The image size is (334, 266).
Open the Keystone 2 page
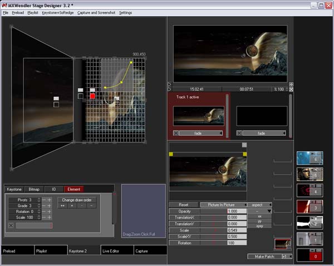[x=84, y=250]
